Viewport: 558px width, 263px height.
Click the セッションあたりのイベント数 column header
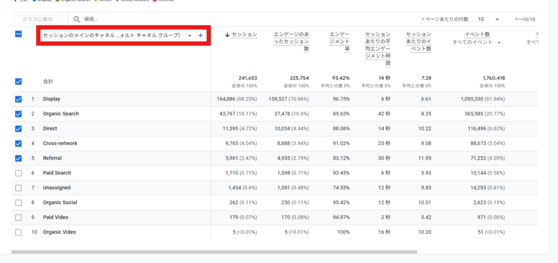[x=418, y=41]
